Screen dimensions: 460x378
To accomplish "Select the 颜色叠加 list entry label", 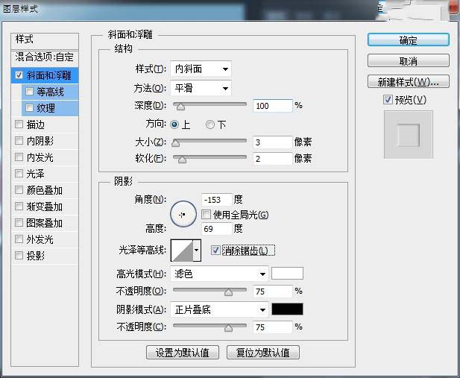I will click(x=44, y=190).
